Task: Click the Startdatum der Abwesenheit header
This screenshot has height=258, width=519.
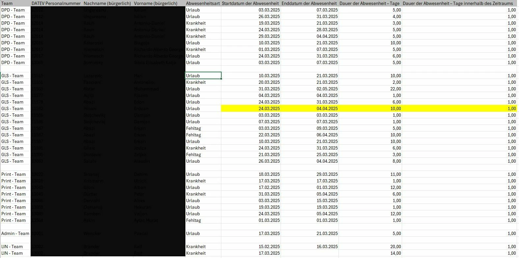Action: pos(250,3)
